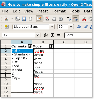Image resolution: width=94 pixels, height=99 pixels.
Task: Expand the Name Box dropdown arrow
Action: click(38, 35)
